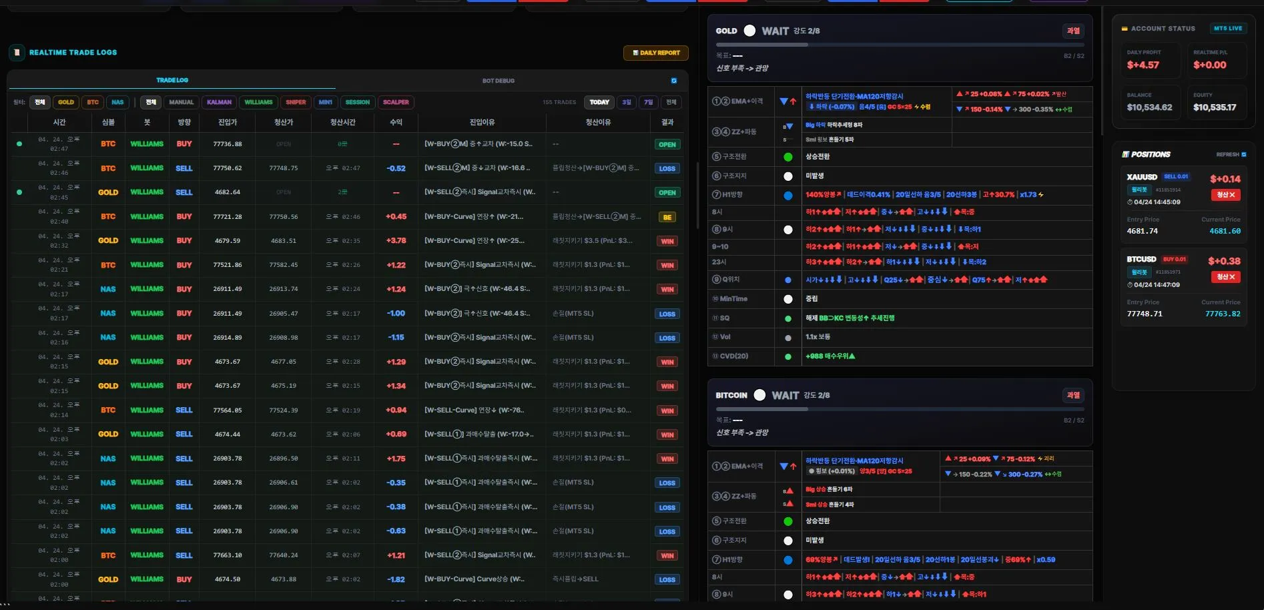Select the TODAY date range
Image resolution: width=1264 pixels, height=610 pixels.
click(599, 102)
